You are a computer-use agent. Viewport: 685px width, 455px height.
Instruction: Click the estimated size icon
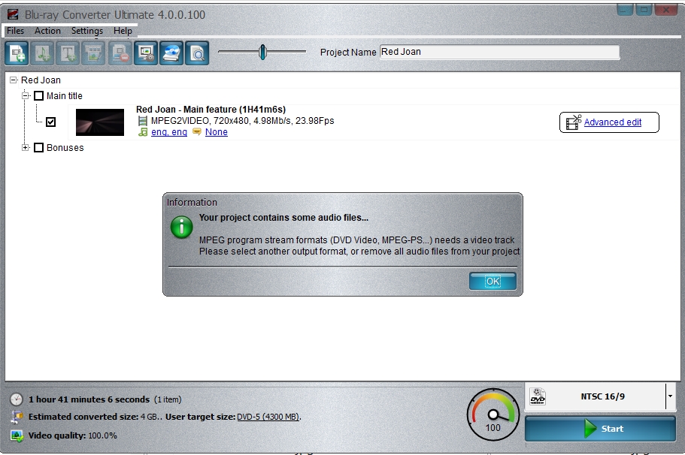17,417
